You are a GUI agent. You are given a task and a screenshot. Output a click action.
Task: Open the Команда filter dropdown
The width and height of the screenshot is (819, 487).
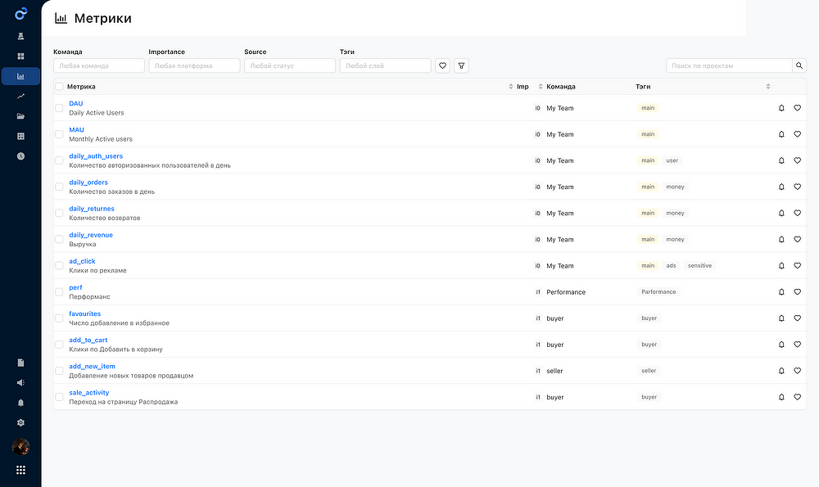click(x=99, y=65)
